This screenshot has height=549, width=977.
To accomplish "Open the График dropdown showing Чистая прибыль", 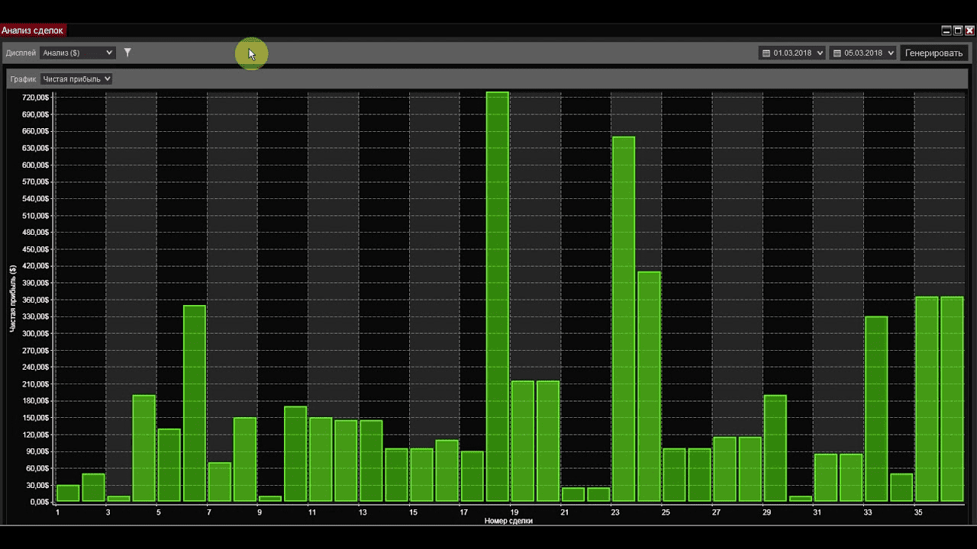I will (x=76, y=79).
